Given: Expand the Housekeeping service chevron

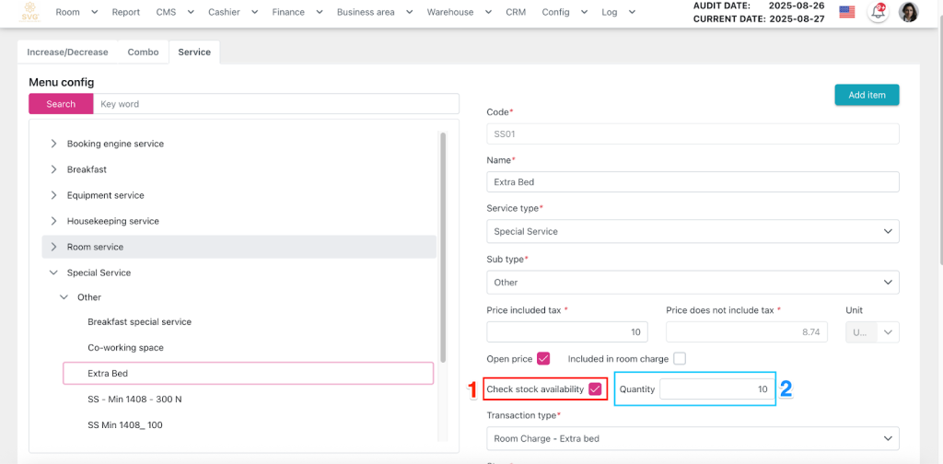Looking at the screenshot, I should coord(53,221).
